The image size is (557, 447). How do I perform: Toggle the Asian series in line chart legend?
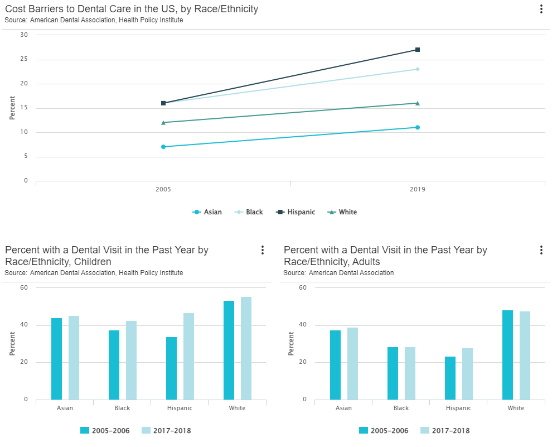207,212
